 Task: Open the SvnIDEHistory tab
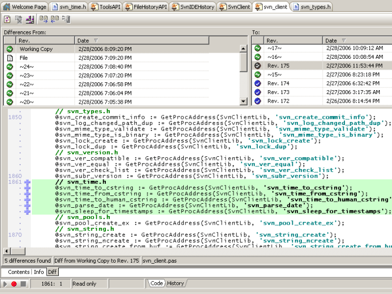tap(193, 7)
